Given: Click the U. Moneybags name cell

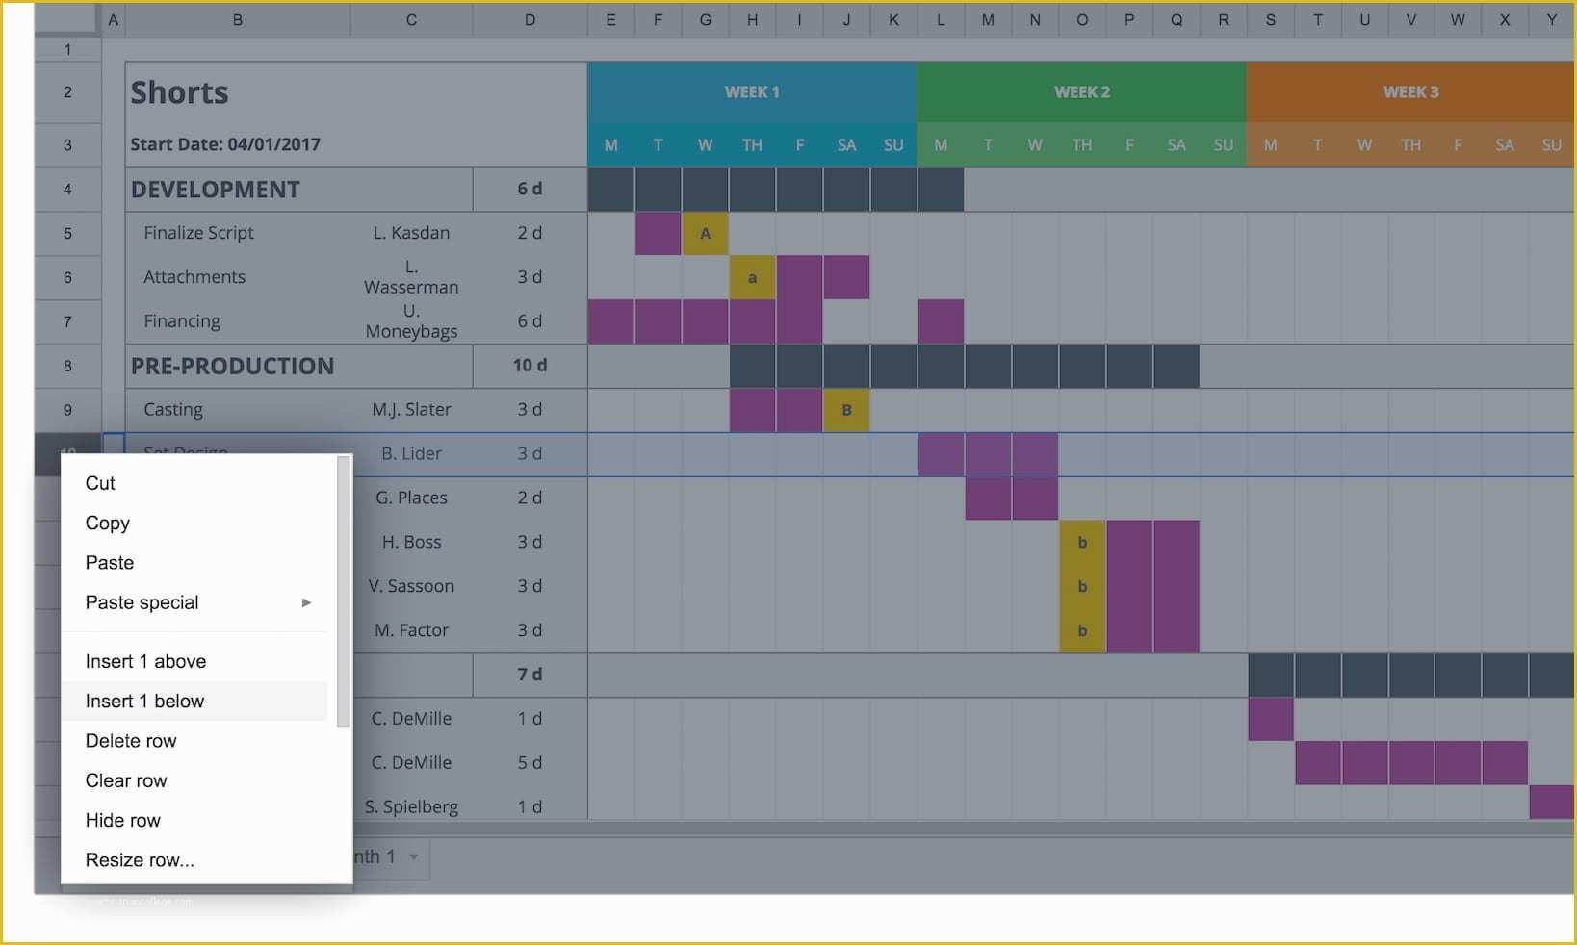Looking at the screenshot, I should pos(411,321).
